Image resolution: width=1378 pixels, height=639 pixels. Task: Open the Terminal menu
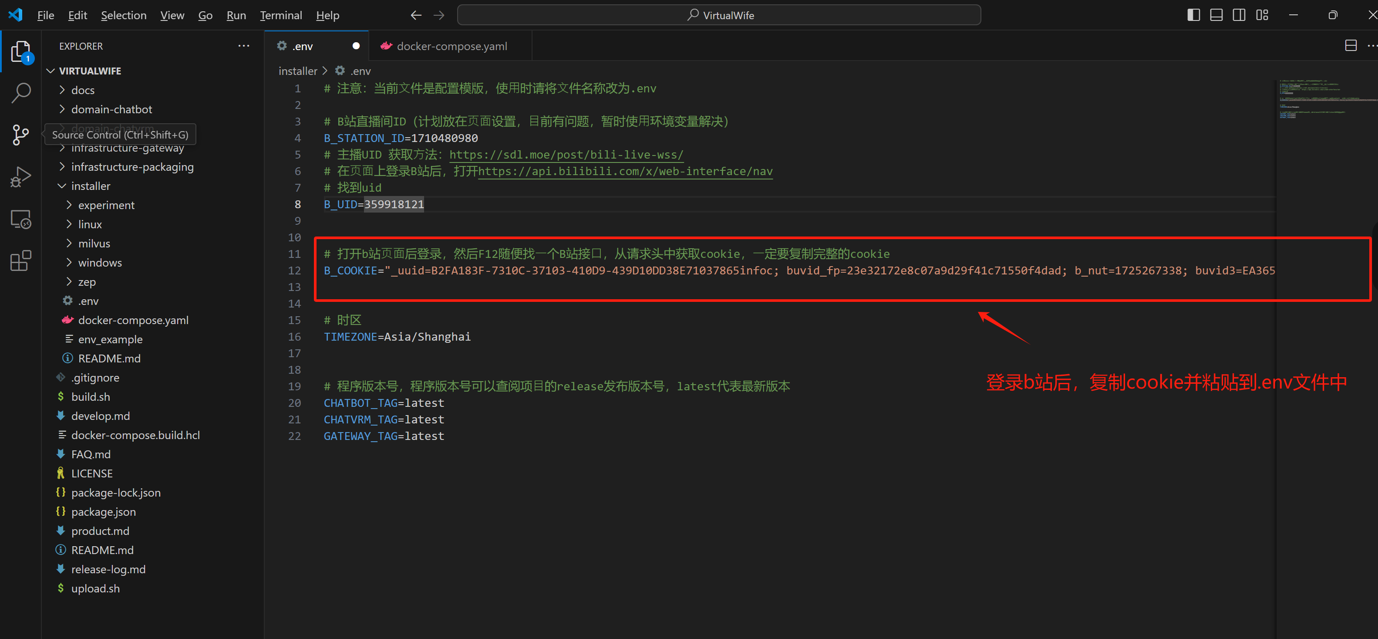coord(280,15)
